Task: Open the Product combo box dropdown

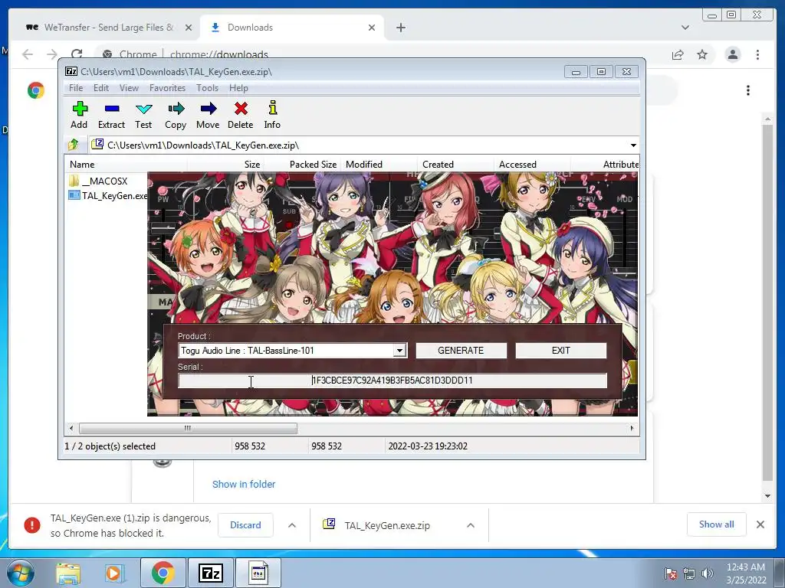Action: 399,351
